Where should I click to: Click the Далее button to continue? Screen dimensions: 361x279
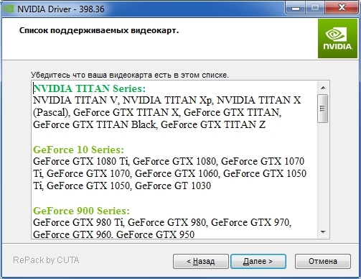click(x=258, y=261)
